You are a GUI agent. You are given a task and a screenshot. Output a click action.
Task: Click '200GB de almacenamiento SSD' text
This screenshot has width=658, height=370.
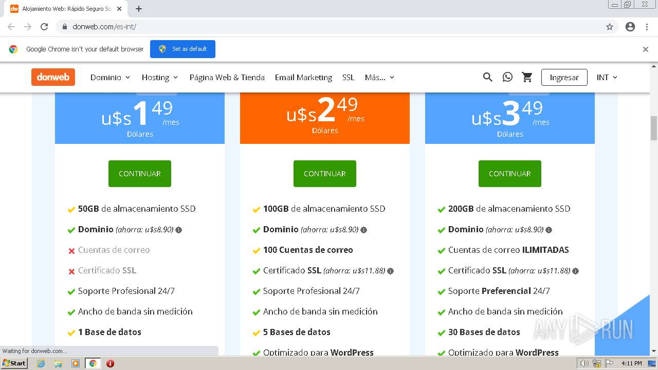pyautogui.click(x=509, y=209)
